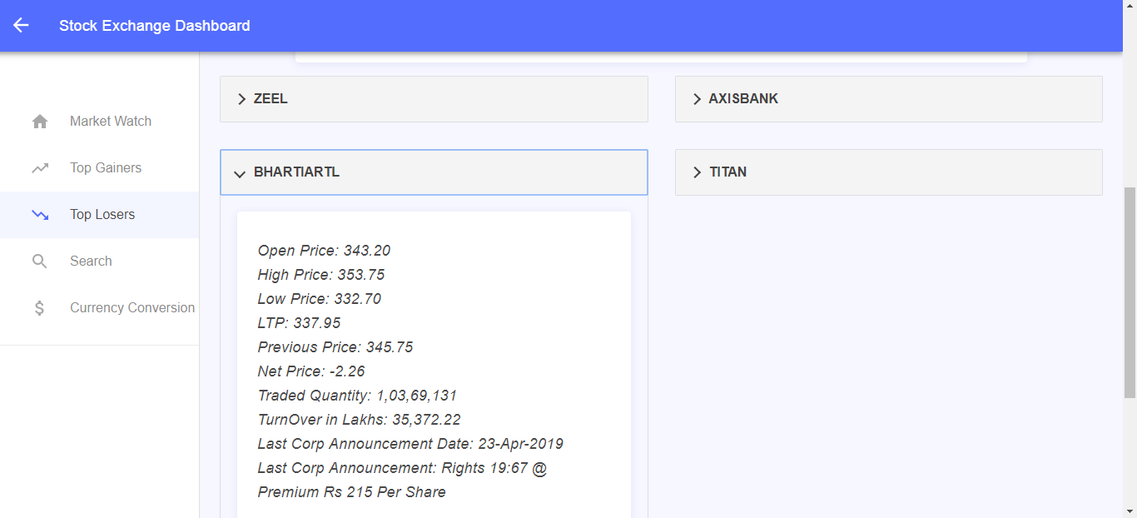The width and height of the screenshot is (1137, 518).
Task: Click the Rights 19:67 announcement text
Action: point(403,480)
